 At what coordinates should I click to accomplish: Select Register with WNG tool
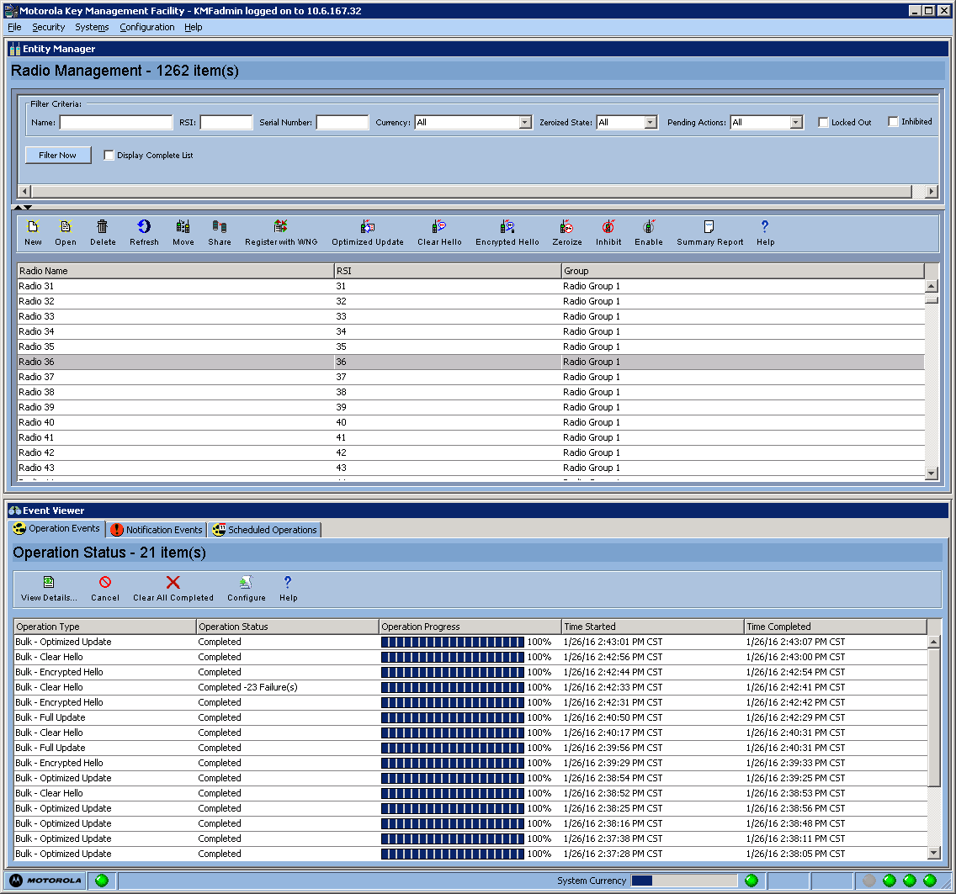point(281,233)
